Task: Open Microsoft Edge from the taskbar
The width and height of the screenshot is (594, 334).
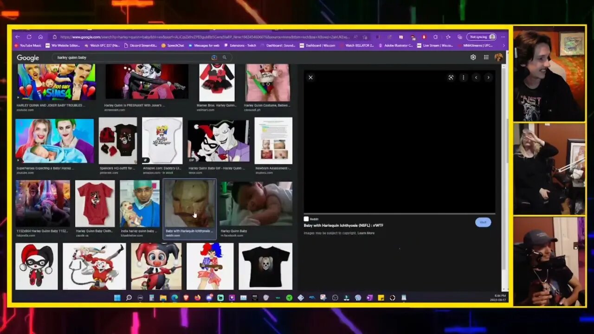Action: 174,298
